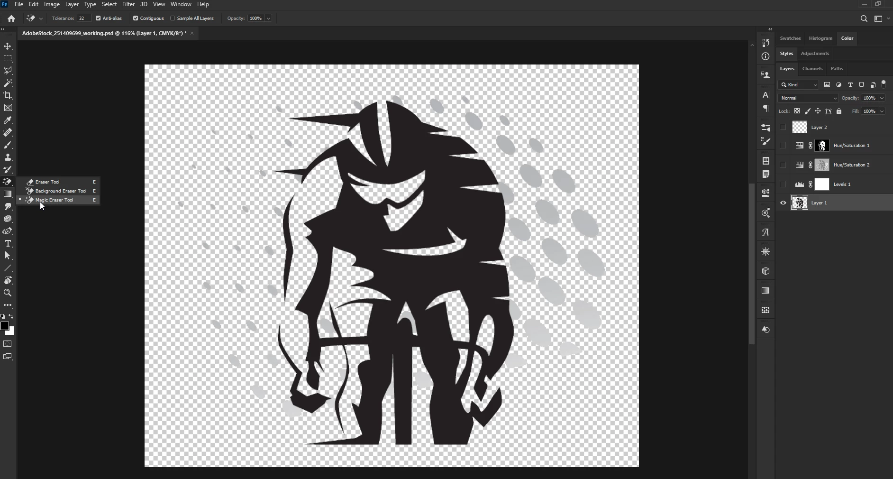The height and width of the screenshot is (479, 893).
Task: Select the Move tool
Action: pyautogui.click(x=8, y=46)
